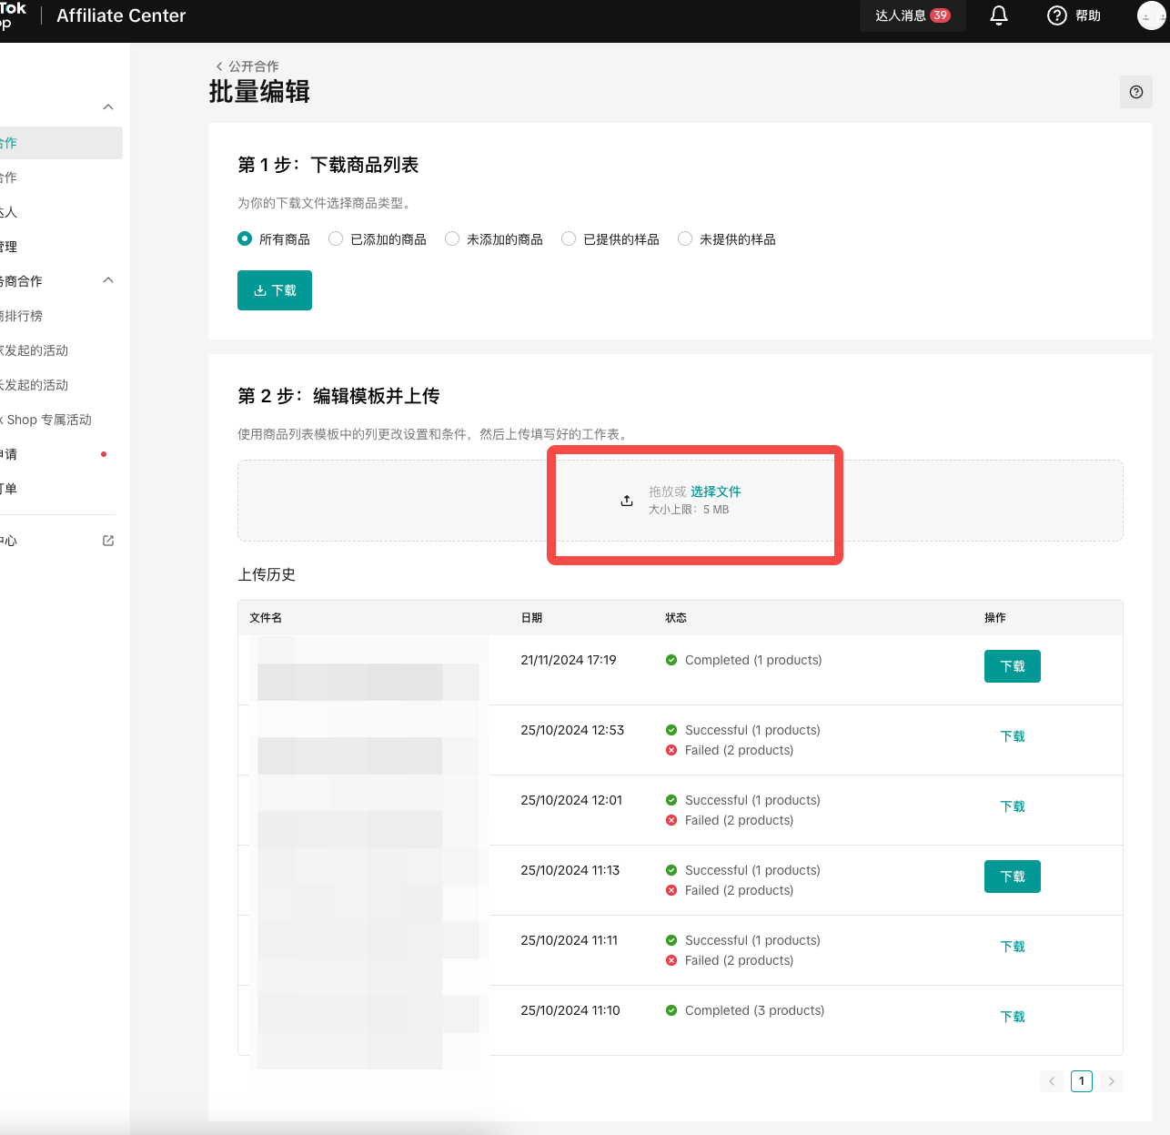Click 选择文件 link to upload file
Screen dimensions: 1170x1135
point(715,491)
